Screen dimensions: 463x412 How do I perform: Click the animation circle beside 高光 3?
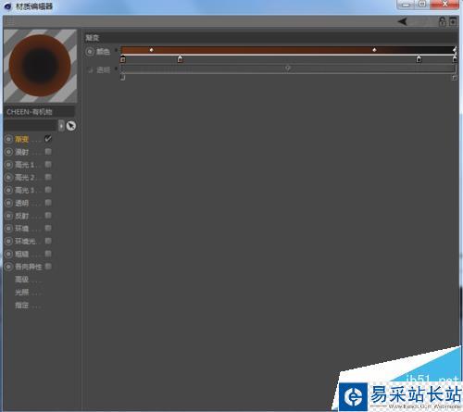(8, 190)
